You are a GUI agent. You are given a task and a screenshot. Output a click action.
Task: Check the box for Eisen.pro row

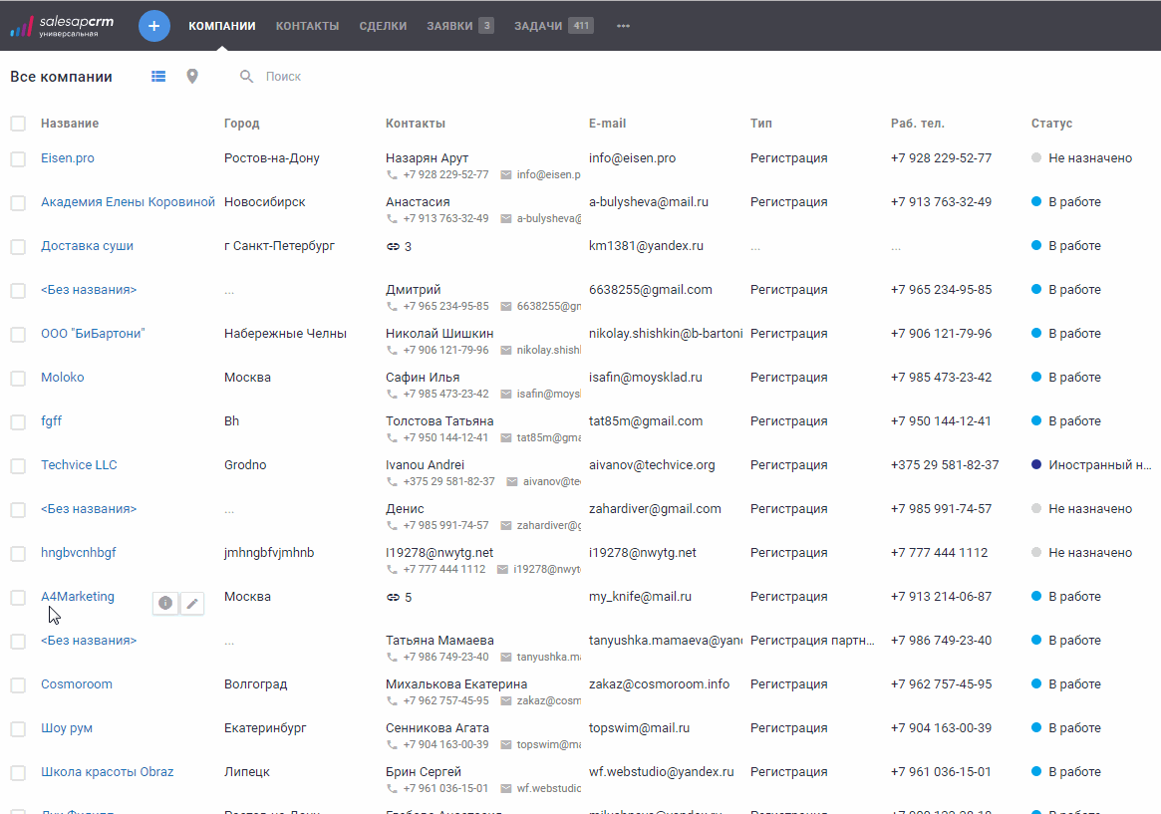[18, 159]
